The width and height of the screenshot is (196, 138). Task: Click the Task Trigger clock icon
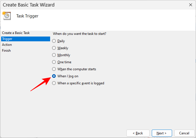(x=6, y=15)
